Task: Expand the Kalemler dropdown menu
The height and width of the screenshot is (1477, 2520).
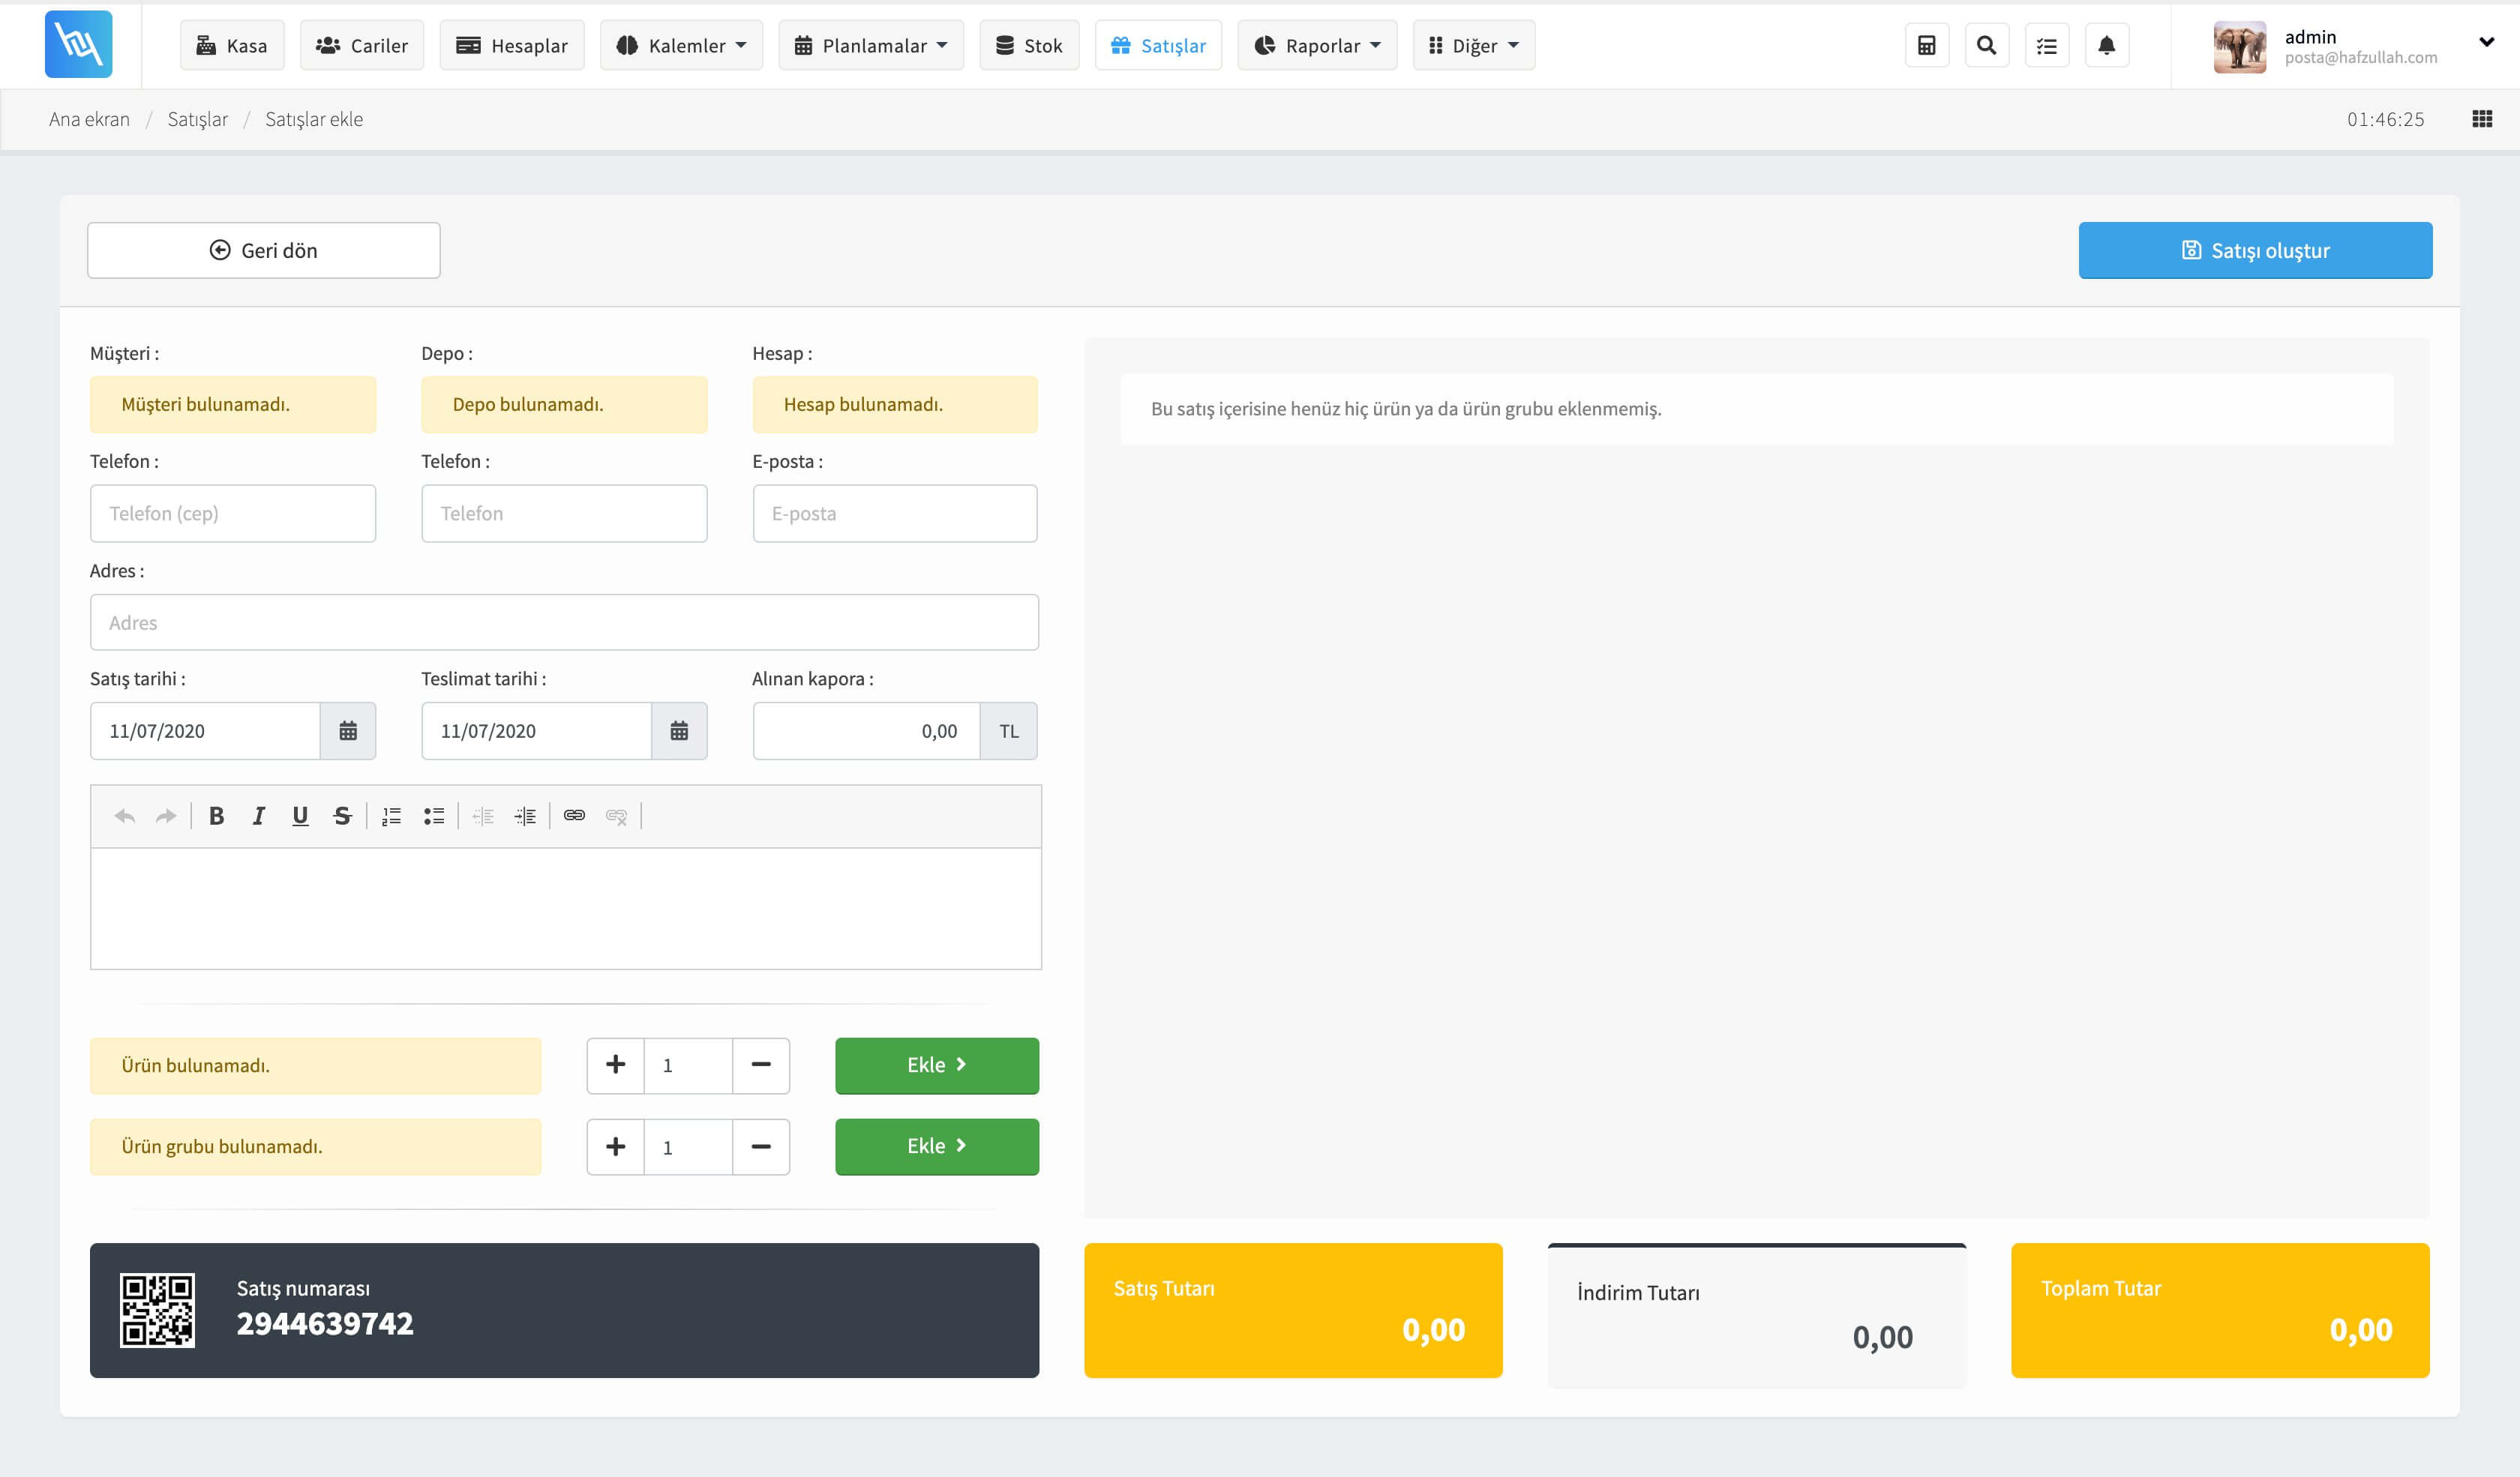Action: click(681, 45)
